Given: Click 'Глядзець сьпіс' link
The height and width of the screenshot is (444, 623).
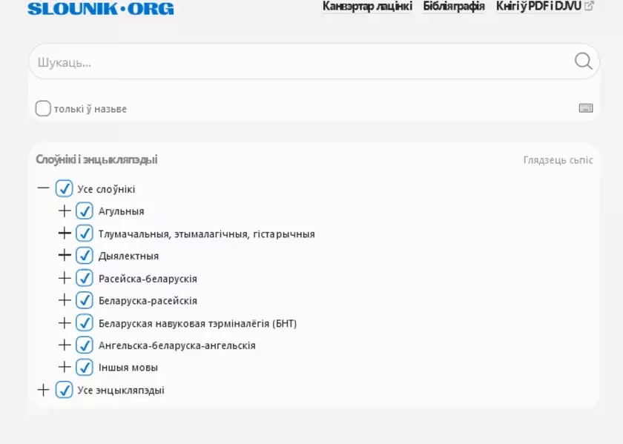Looking at the screenshot, I should (x=558, y=160).
